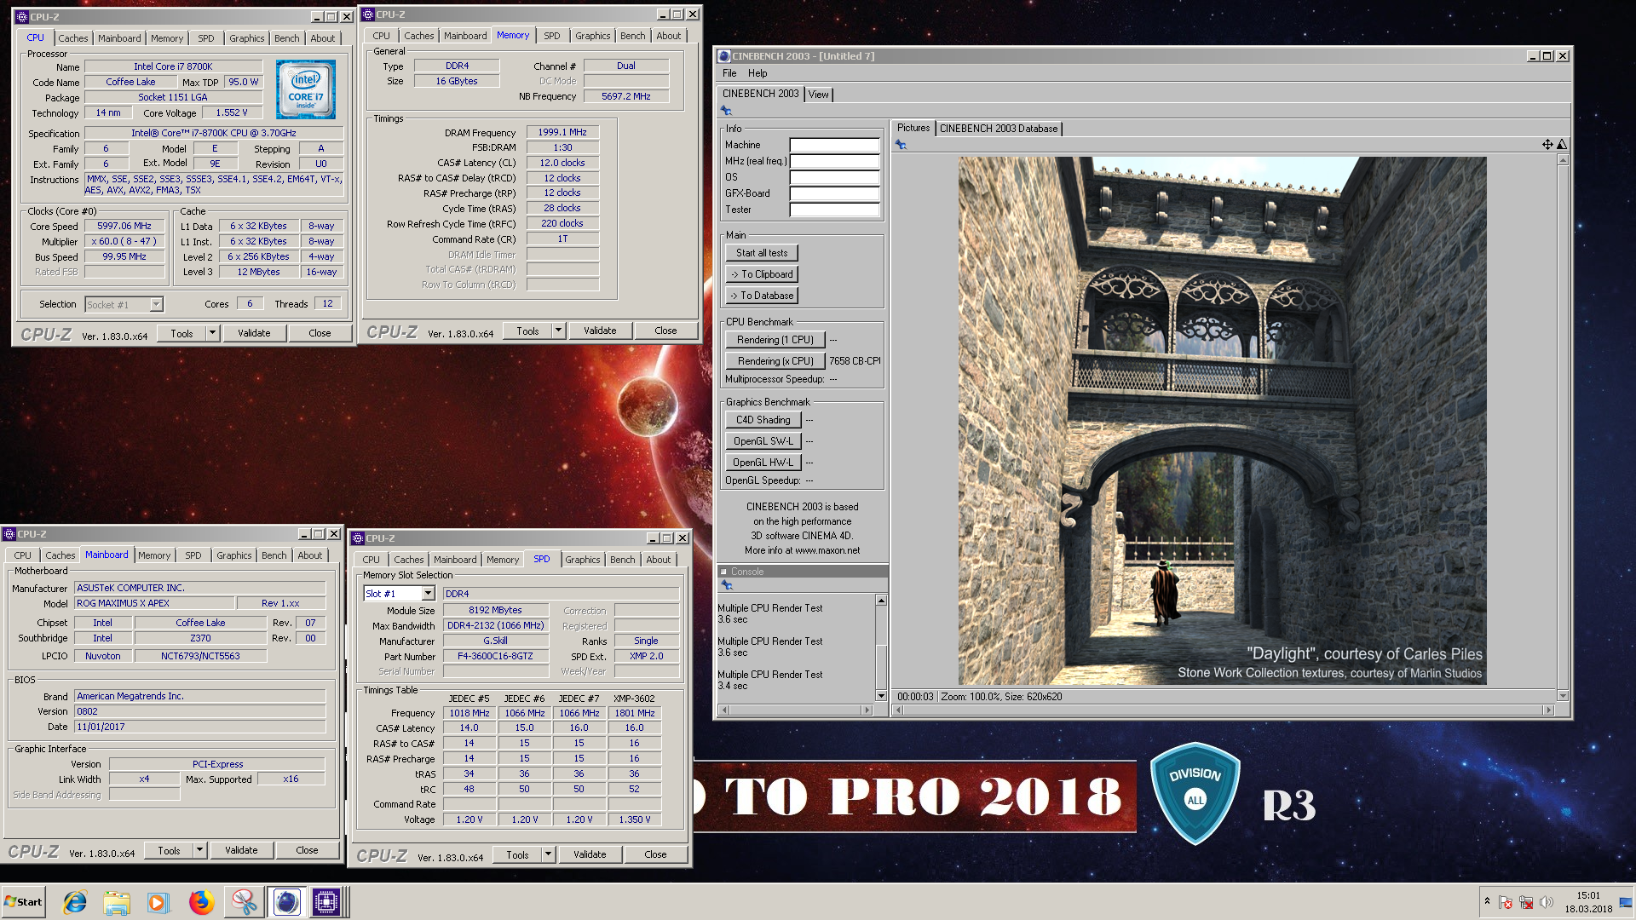Open Tools dropdown arrow in CPU-Z Mainboard window

pos(199,850)
